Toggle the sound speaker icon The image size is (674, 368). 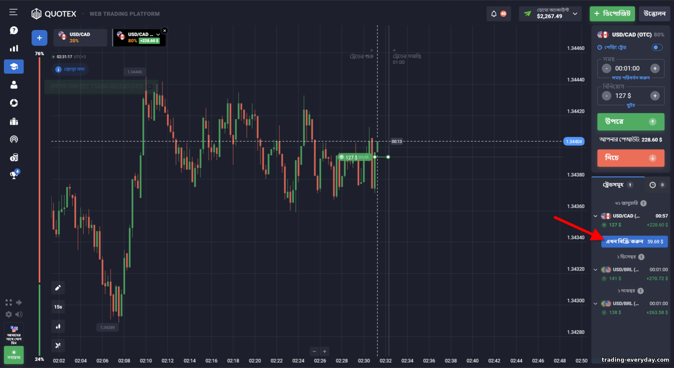coord(19,314)
